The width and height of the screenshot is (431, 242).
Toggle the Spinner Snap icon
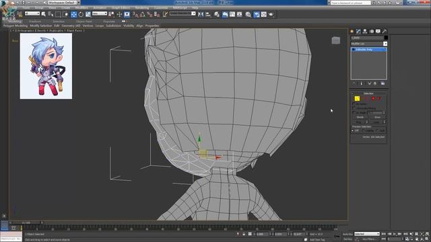click(157, 15)
